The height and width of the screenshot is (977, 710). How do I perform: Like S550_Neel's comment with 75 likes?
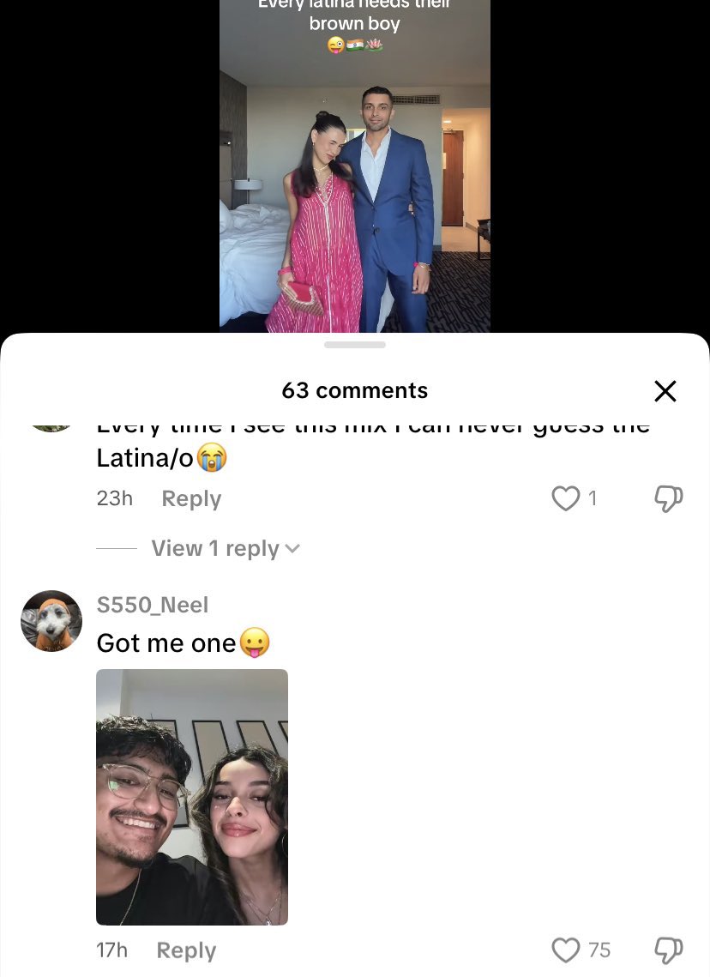point(565,950)
